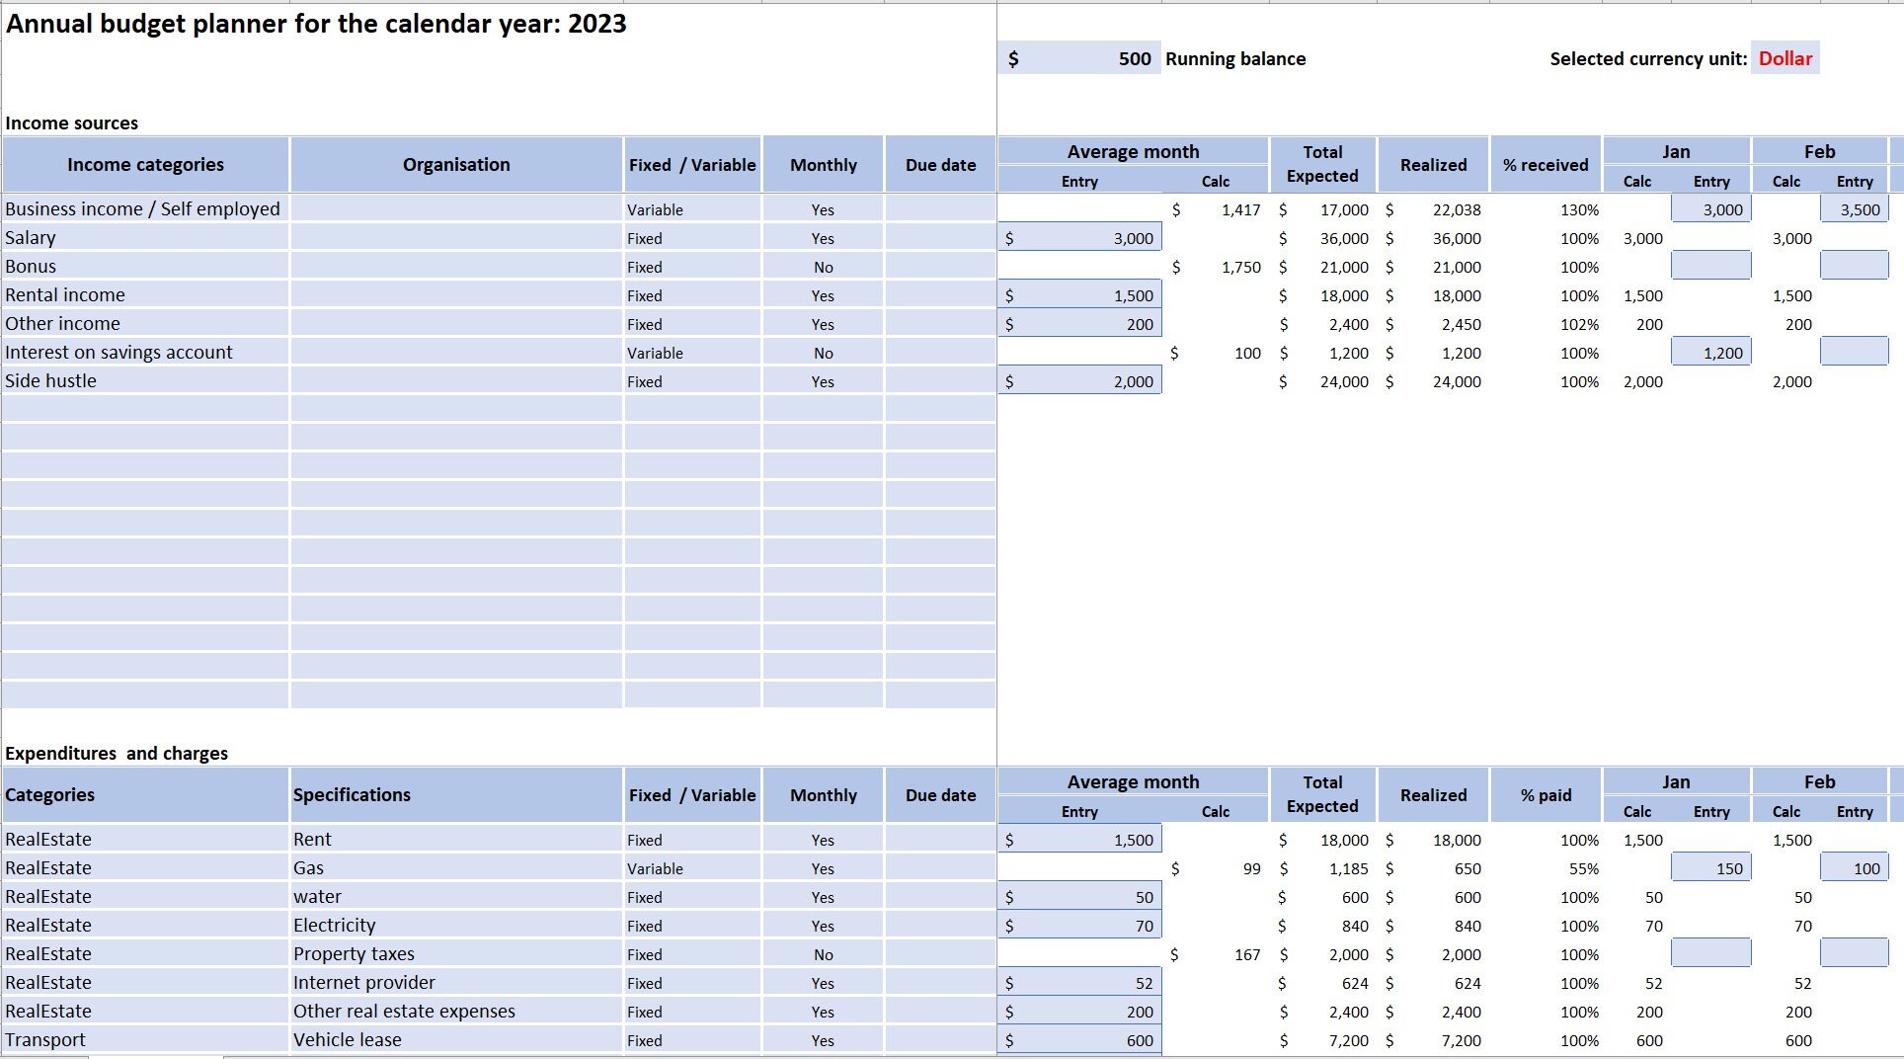The height and width of the screenshot is (1059, 1904).
Task: Click Side hustle average entry 2,000
Action: pos(1079,380)
